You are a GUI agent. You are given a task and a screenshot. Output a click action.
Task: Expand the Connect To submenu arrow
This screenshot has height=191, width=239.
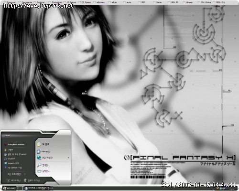click(x=68, y=158)
